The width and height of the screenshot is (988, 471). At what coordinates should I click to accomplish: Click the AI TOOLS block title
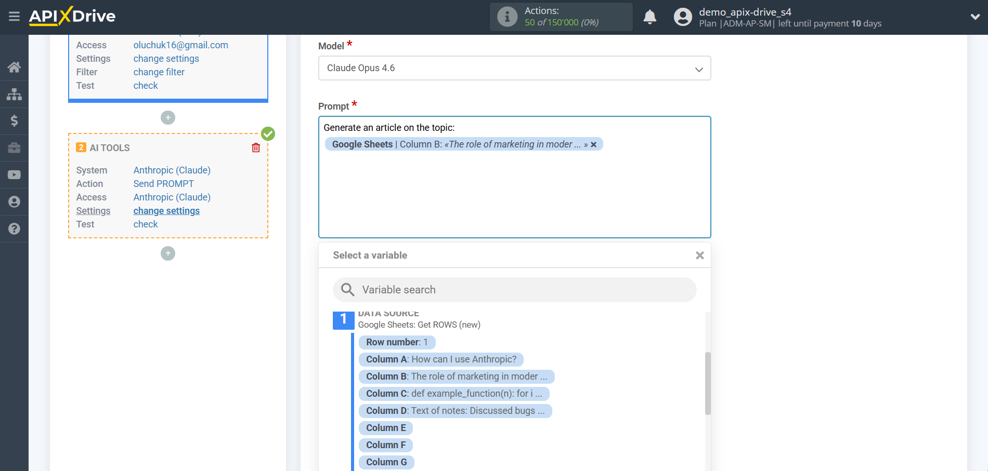pyautogui.click(x=110, y=148)
